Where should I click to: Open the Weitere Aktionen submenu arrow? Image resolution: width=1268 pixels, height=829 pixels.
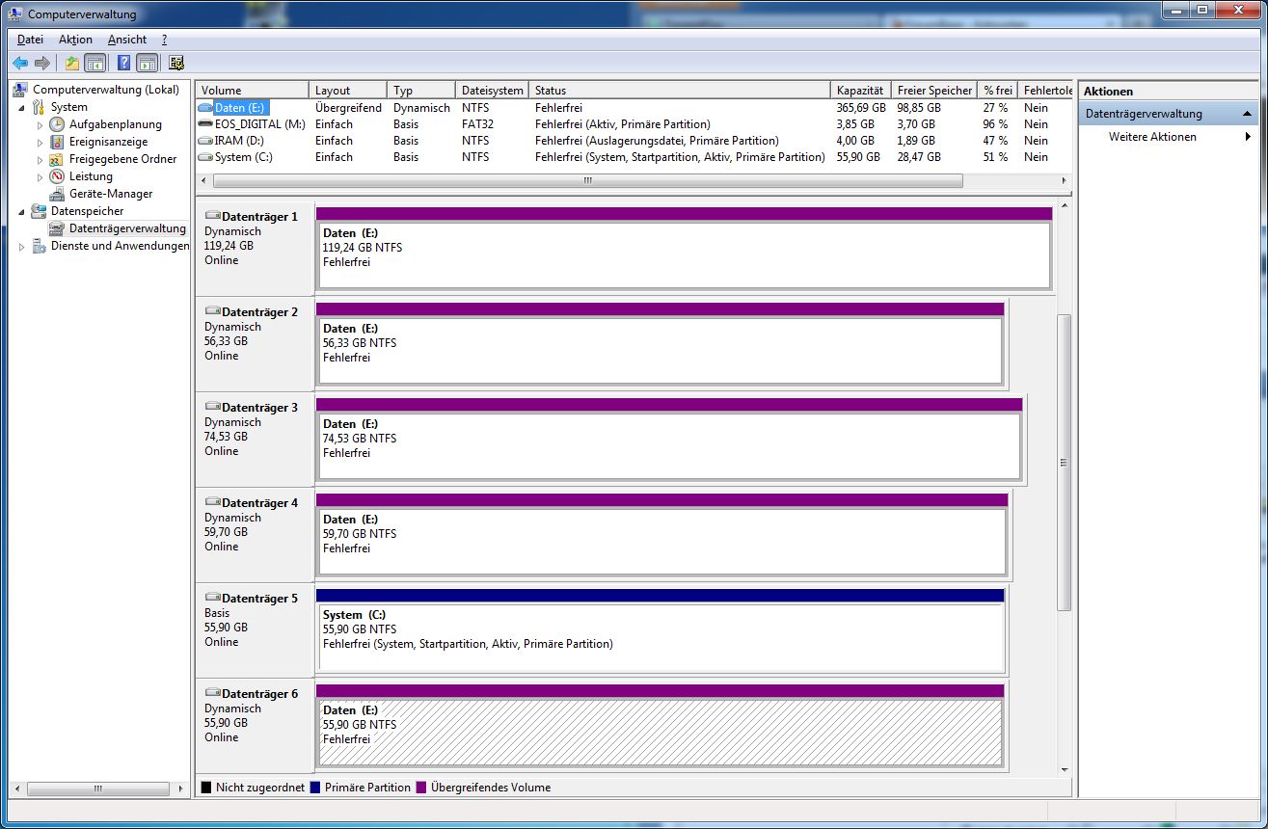click(x=1248, y=137)
